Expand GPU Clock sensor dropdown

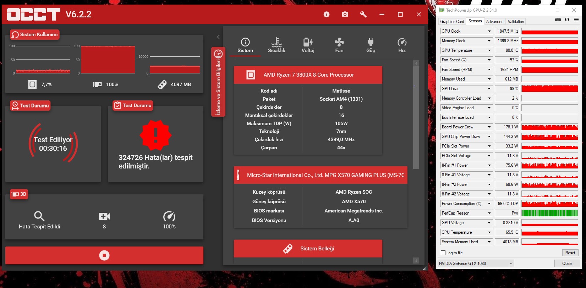coord(489,31)
